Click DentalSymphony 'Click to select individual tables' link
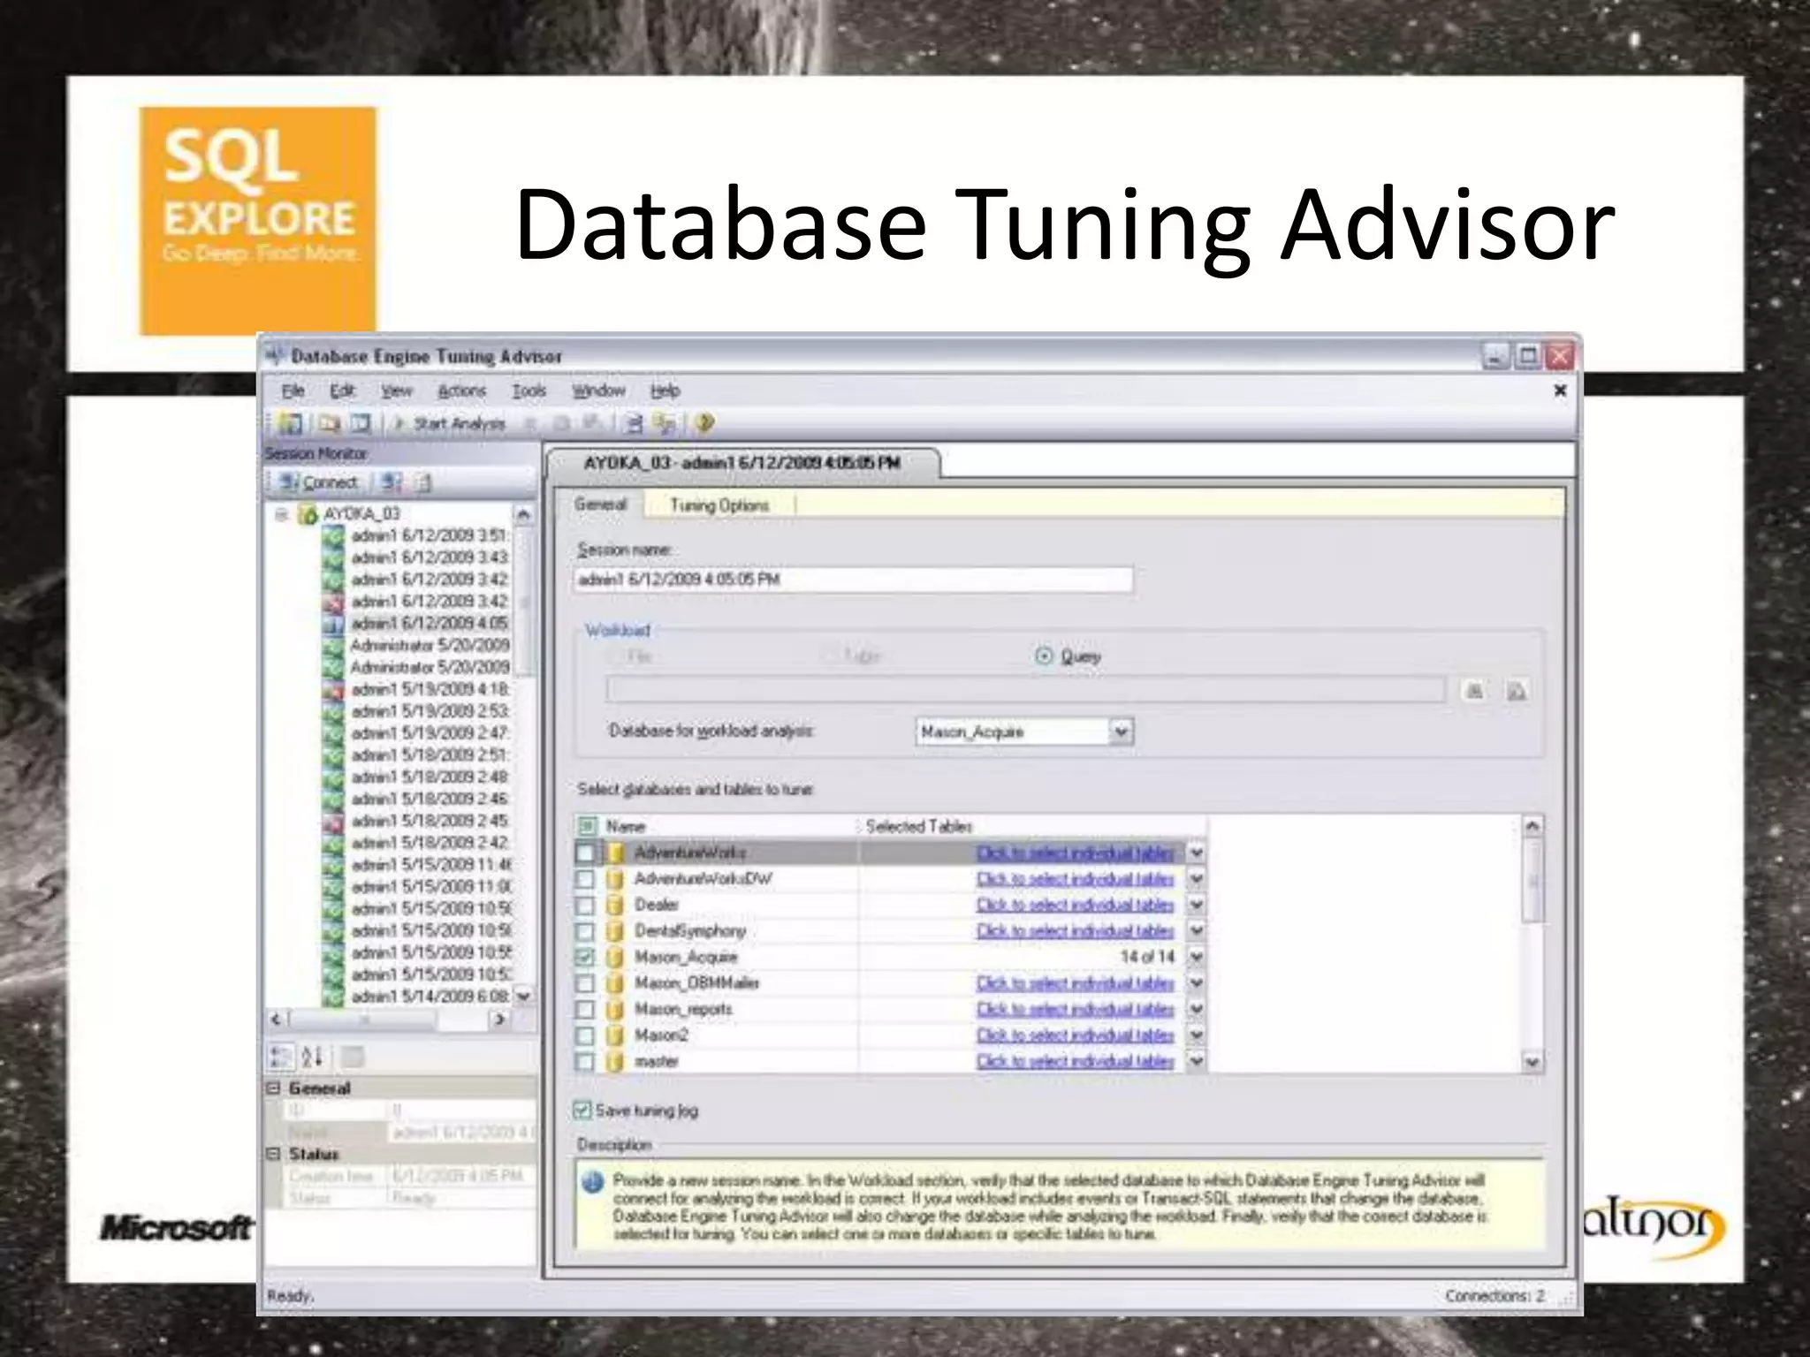This screenshot has height=1357, width=1810. (1076, 931)
